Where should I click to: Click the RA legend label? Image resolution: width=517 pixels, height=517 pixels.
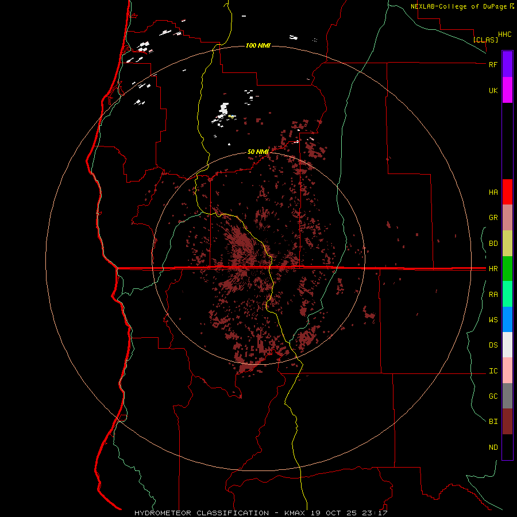[493, 295]
